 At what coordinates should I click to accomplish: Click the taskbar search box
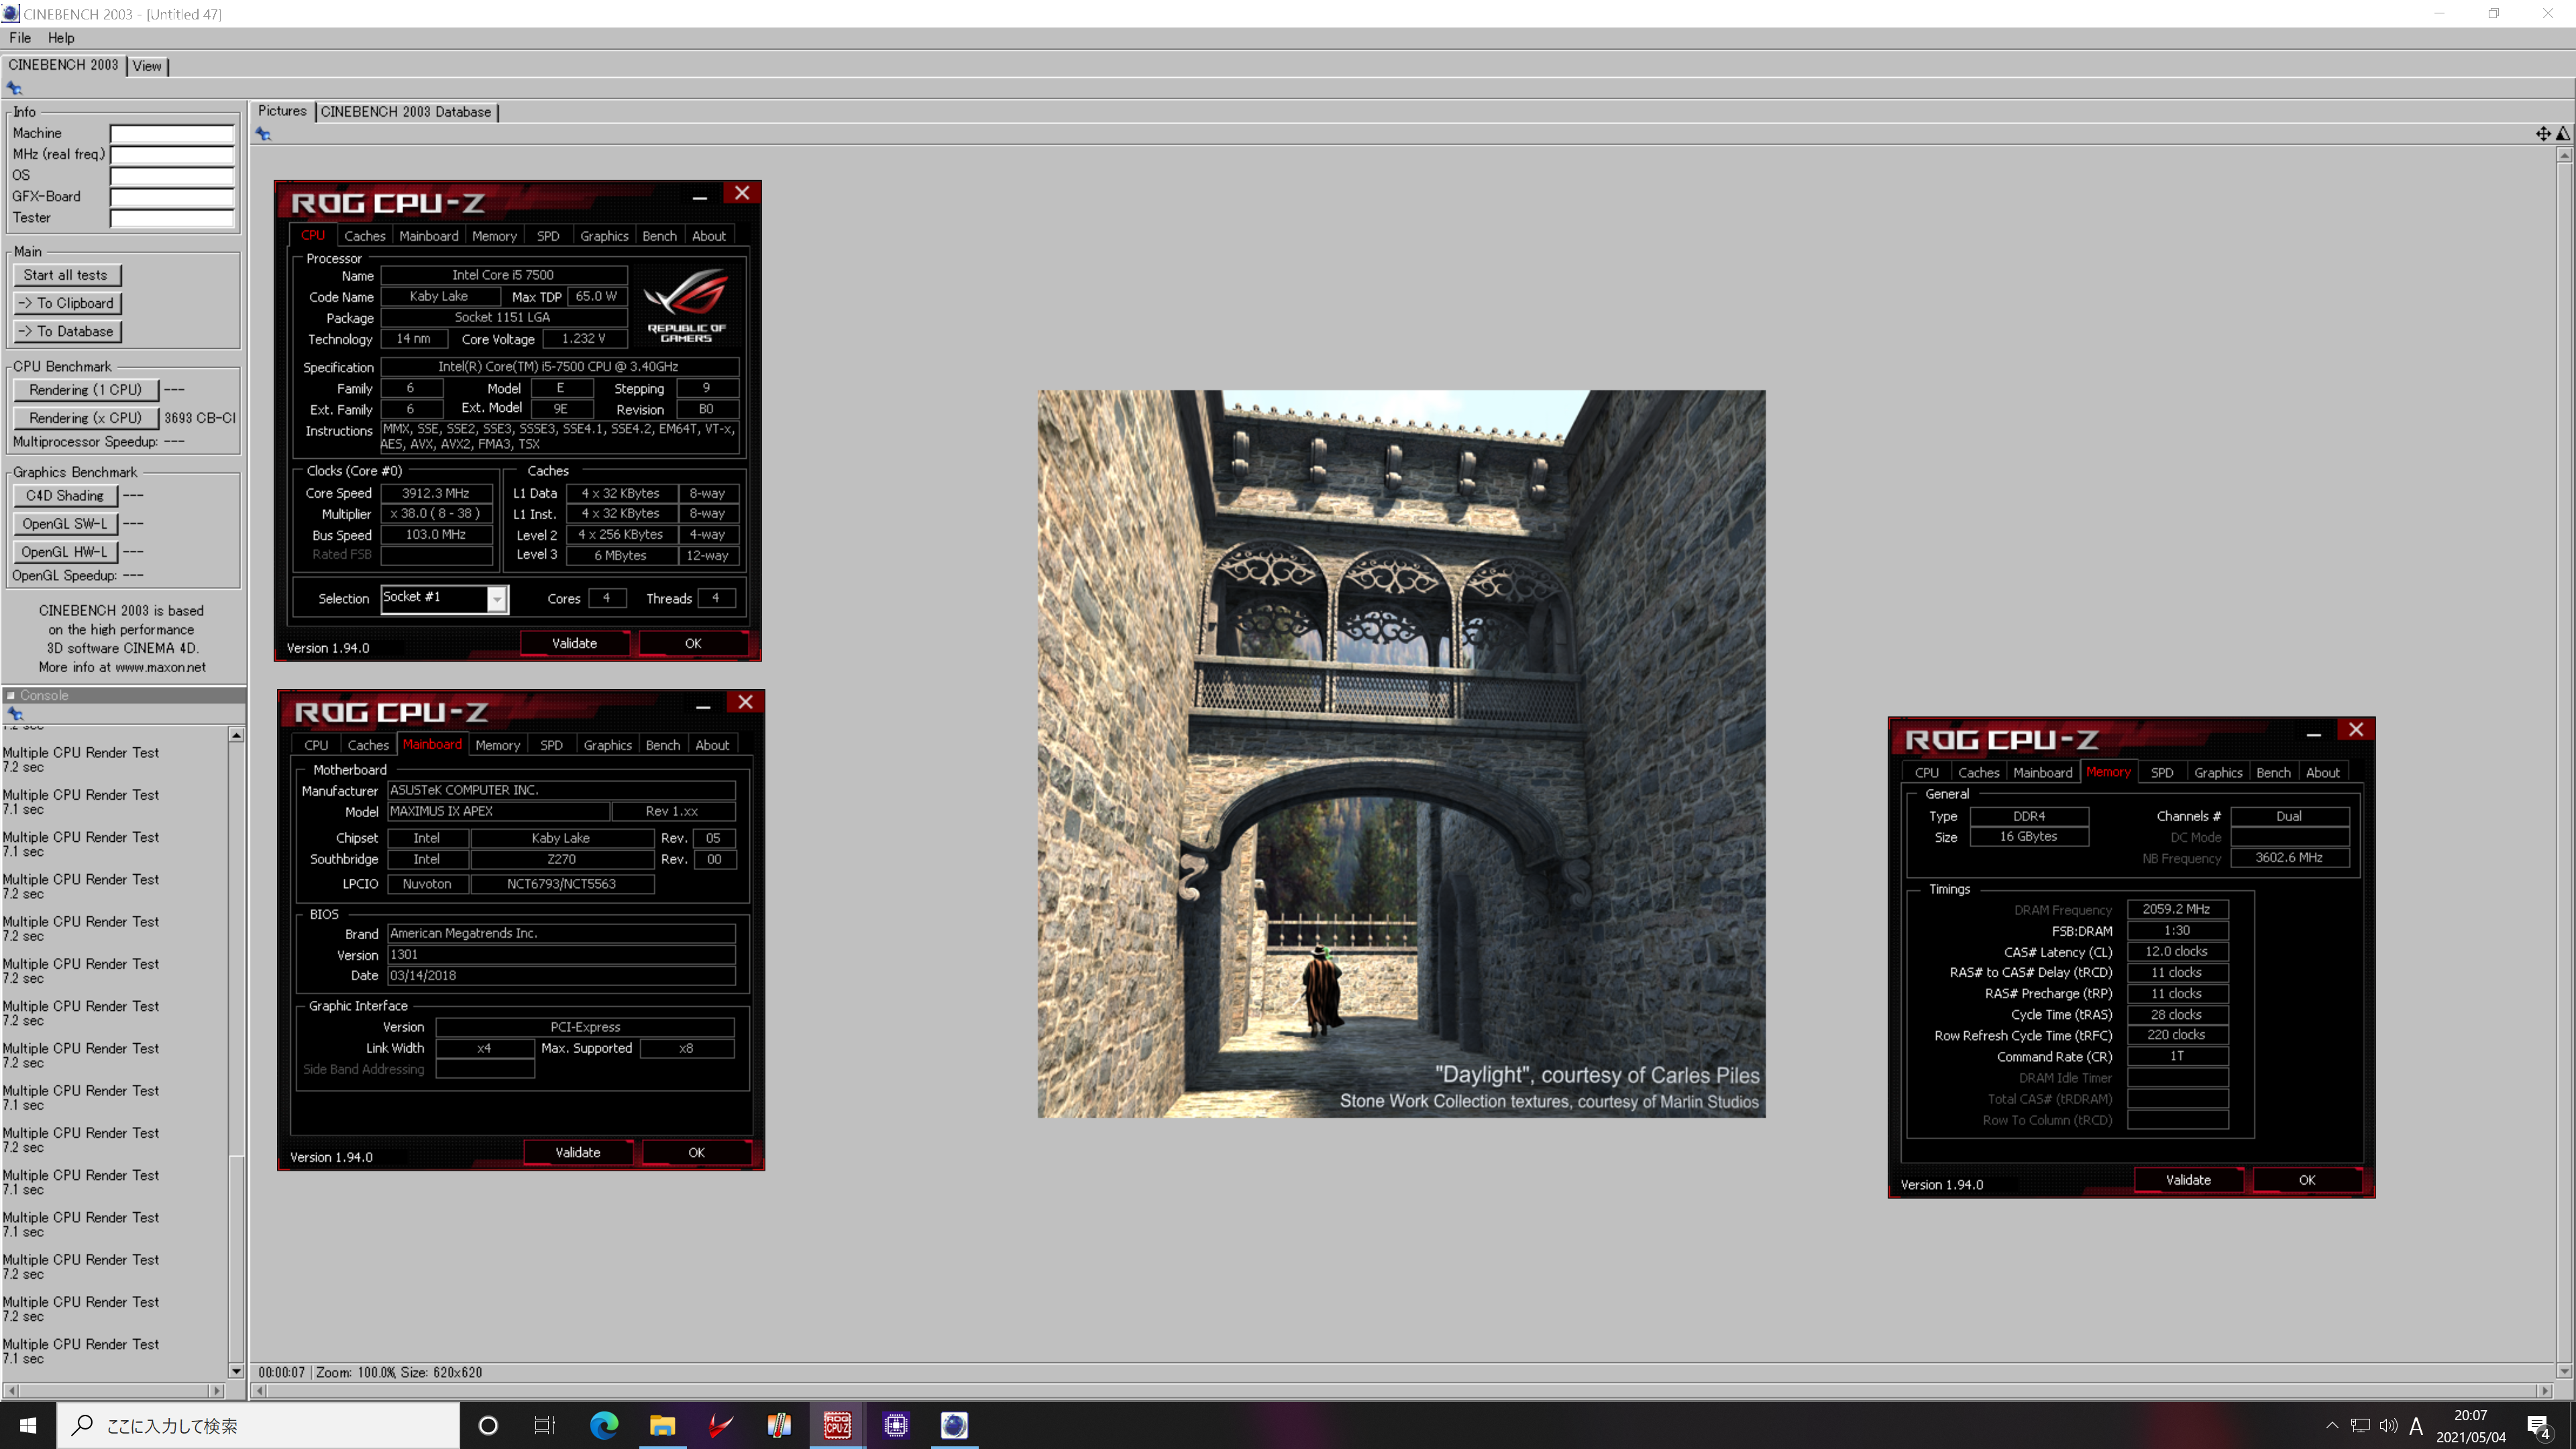point(258,1425)
